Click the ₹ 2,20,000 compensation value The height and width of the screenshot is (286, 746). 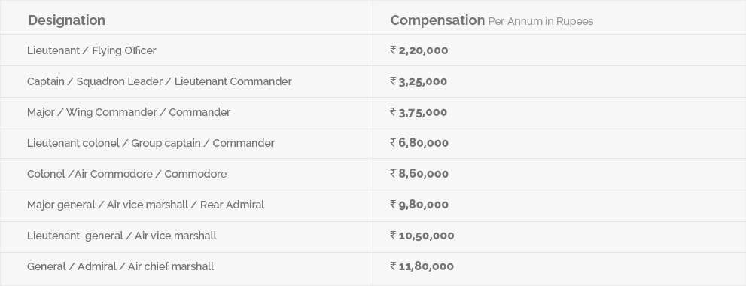[419, 50]
